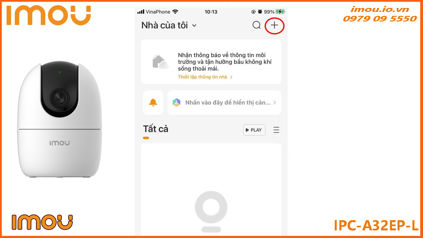The image size is (423, 238).
Task: Click the imou logo at top left
Action: click(x=49, y=15)
